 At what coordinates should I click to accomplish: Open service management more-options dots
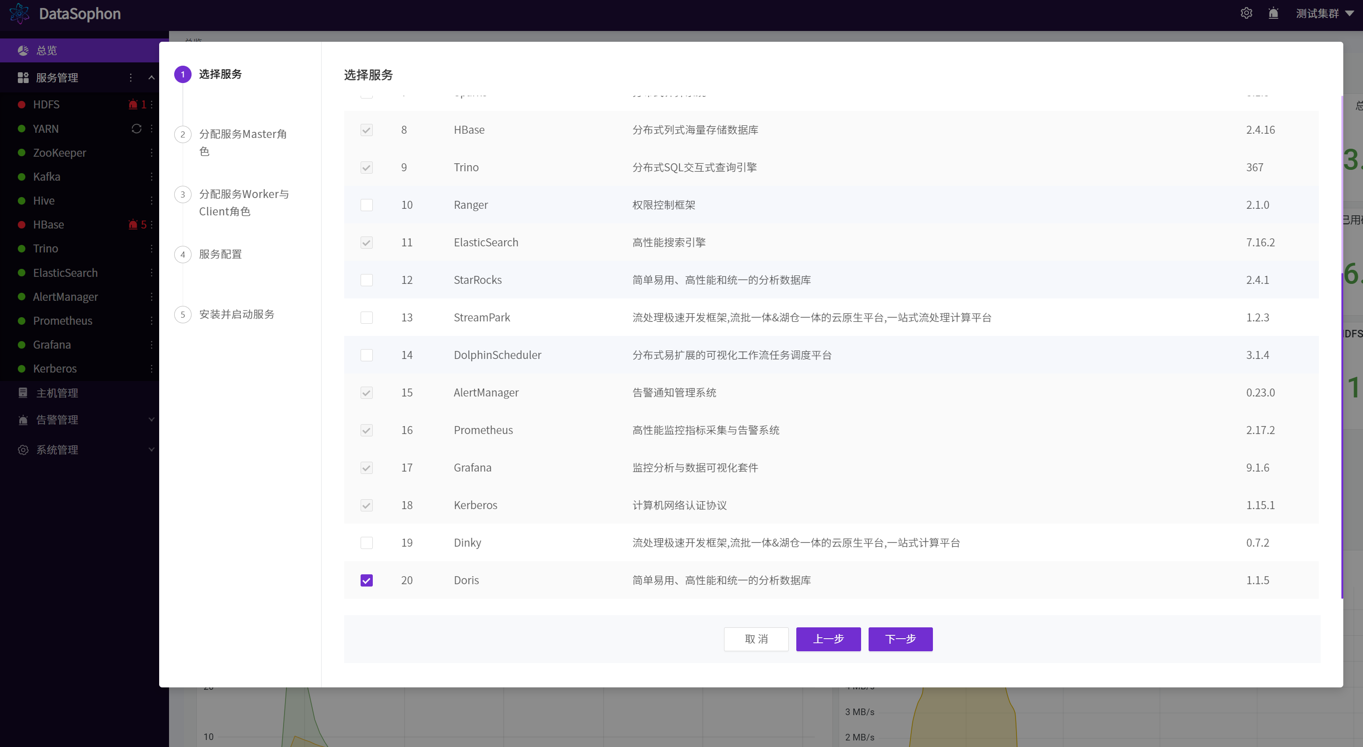point(131,78)
